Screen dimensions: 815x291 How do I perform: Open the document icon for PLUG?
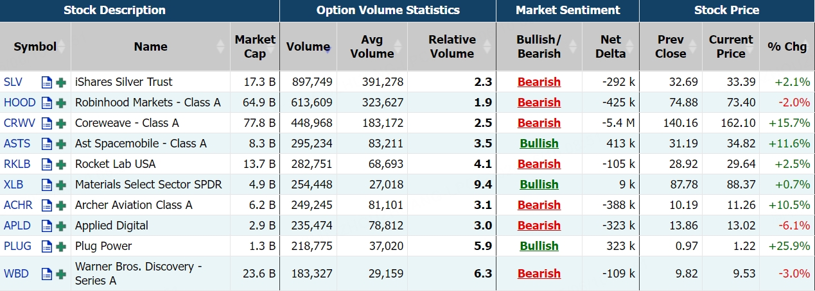46,246
